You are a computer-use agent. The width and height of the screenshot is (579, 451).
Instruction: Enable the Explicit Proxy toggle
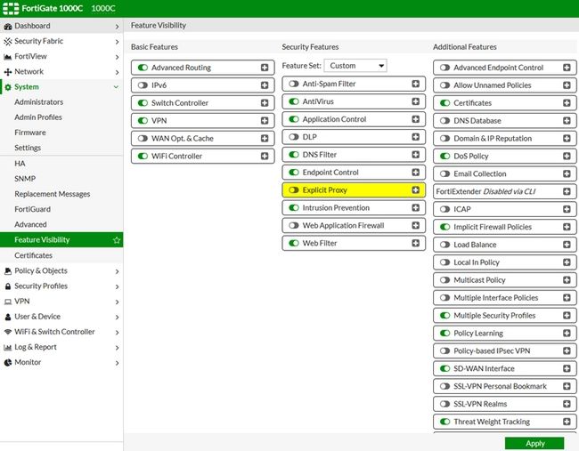294,189
